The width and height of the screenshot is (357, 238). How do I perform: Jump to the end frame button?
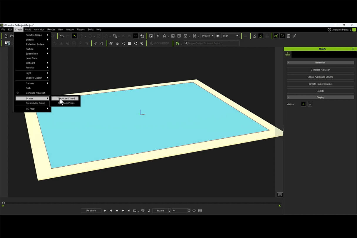point(129,211)
